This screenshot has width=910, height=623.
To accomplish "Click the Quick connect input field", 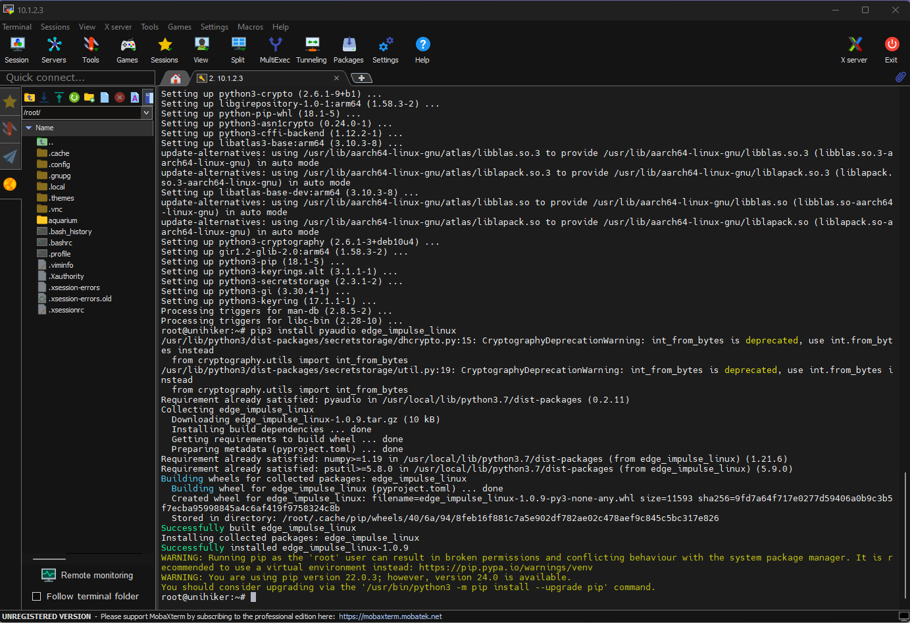I will click(77, 78).
